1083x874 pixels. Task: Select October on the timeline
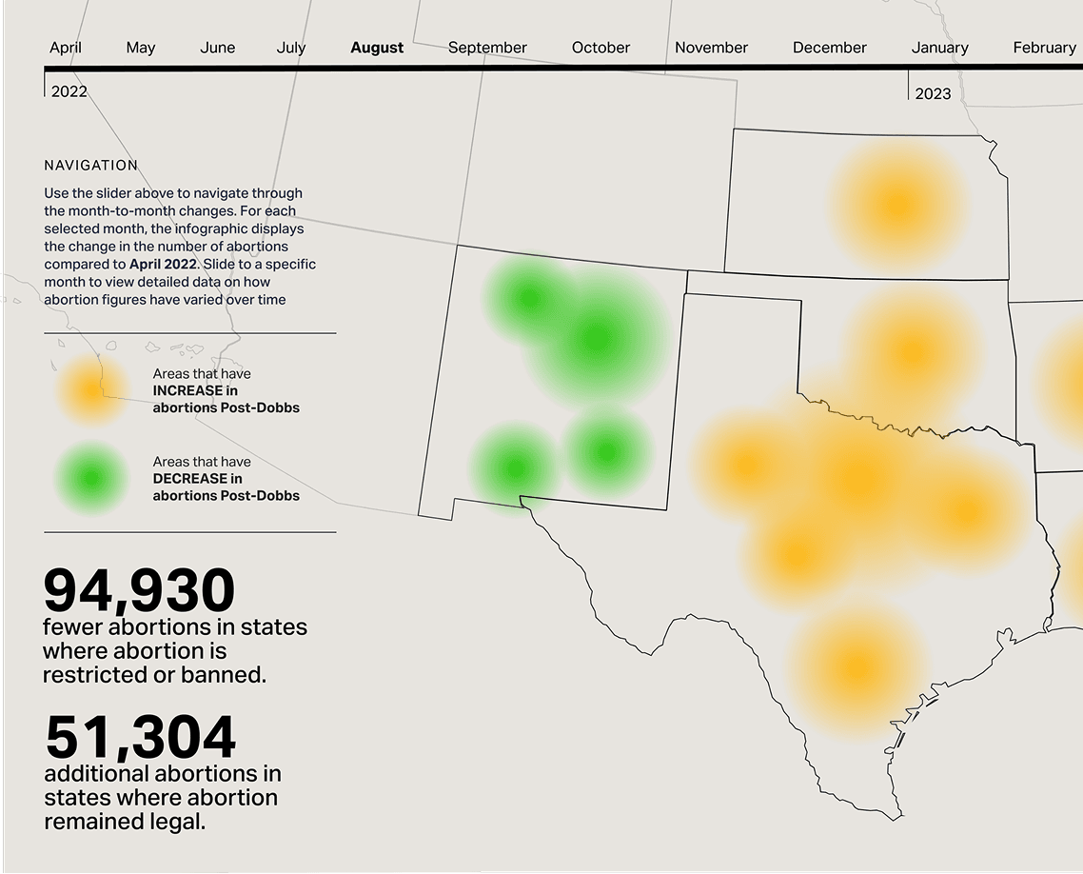point(601,48)
